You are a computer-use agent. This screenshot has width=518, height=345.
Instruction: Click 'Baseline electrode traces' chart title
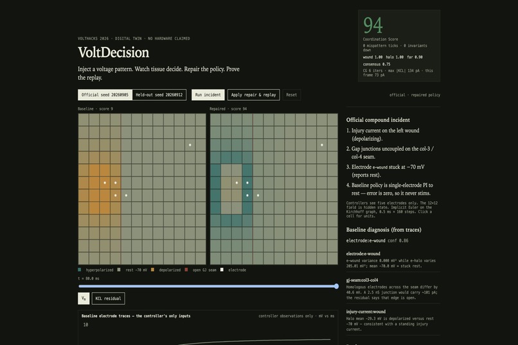(x=136, y=316)
